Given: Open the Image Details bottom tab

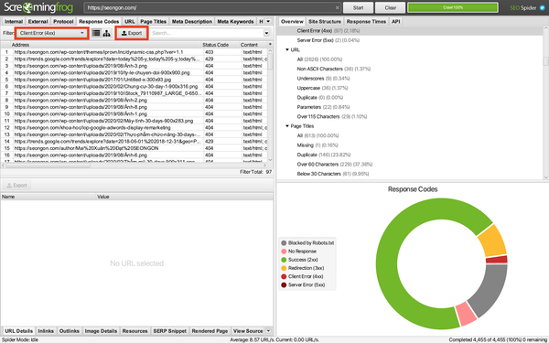Looking at the screenshot, I should pyautogui.click(x=101, y=331).
